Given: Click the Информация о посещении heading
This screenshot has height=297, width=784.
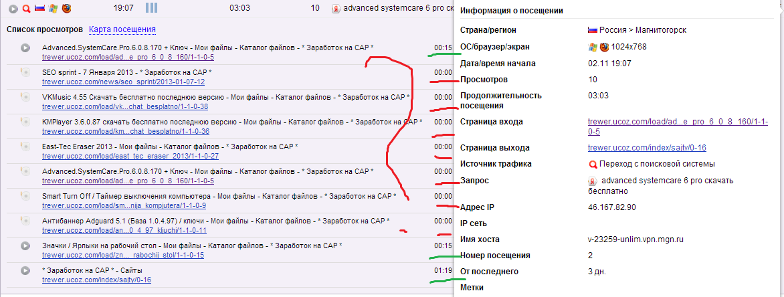Looking at the screenshot, I should click(511, 11).
